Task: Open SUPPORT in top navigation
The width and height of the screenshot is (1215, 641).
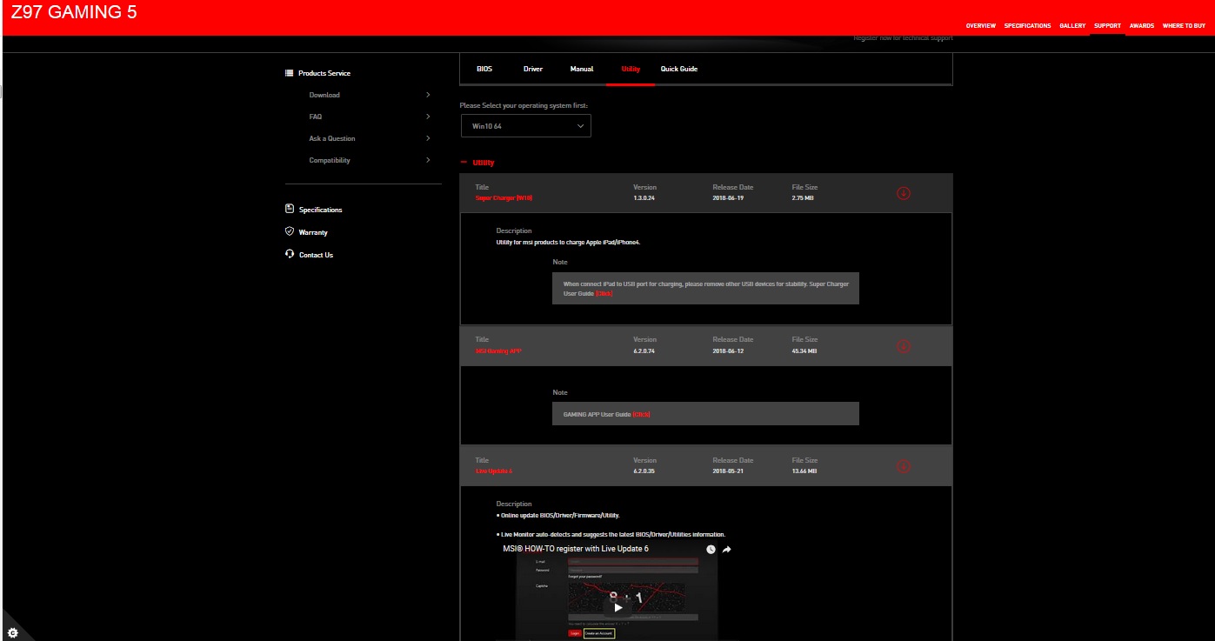Action: 1107,26
